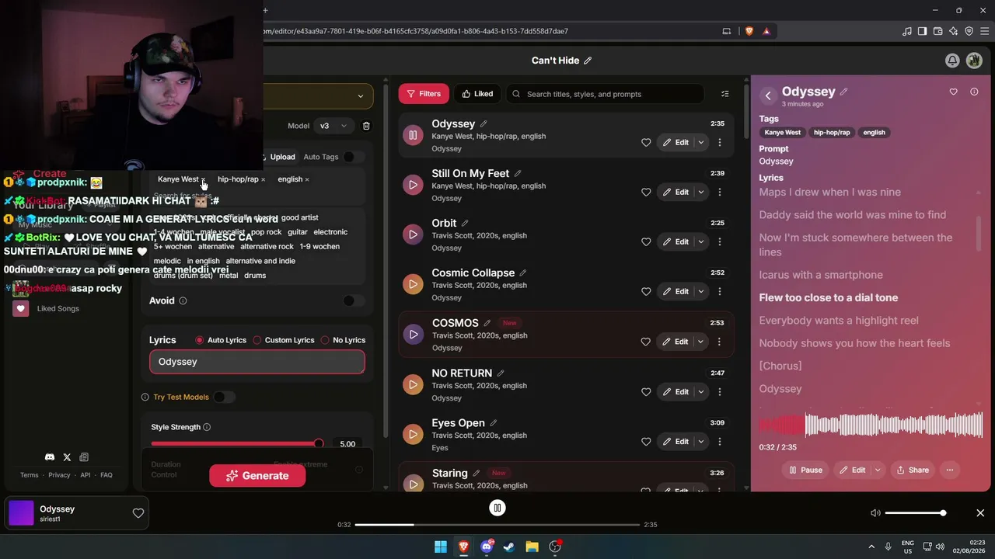Add the "electronic" style suggestion

point(330,232)
